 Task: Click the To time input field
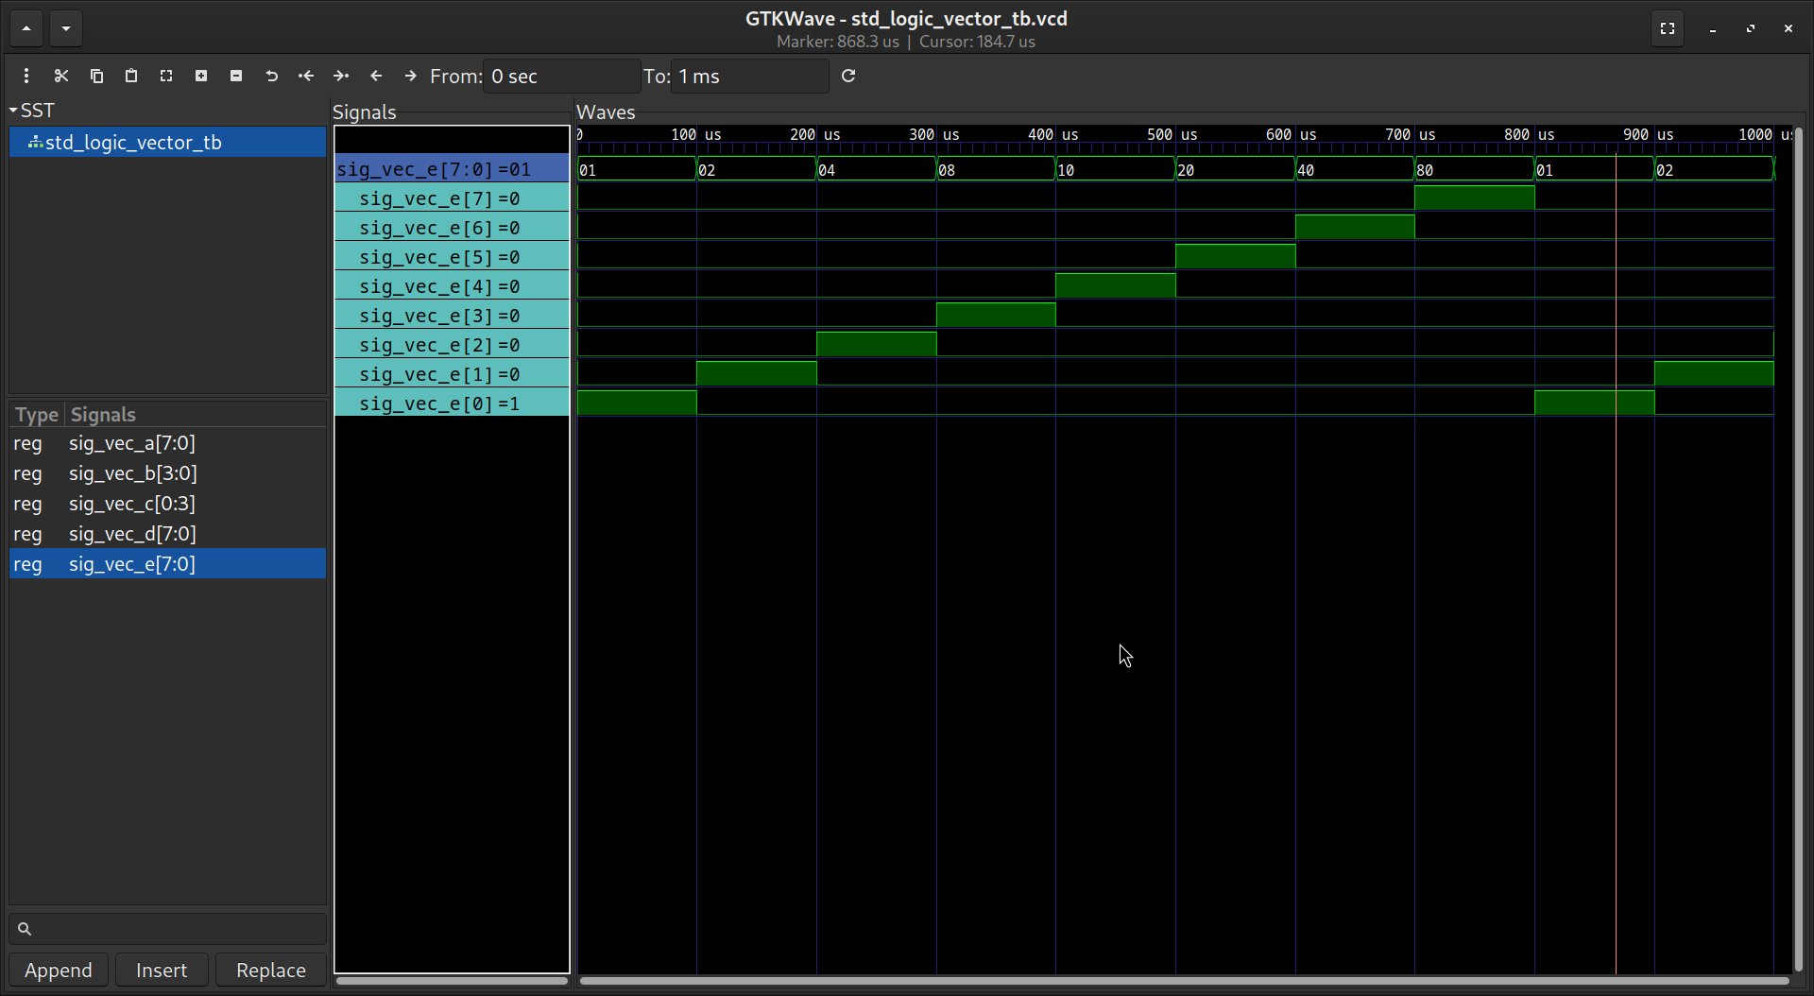[x=749, y=76]
